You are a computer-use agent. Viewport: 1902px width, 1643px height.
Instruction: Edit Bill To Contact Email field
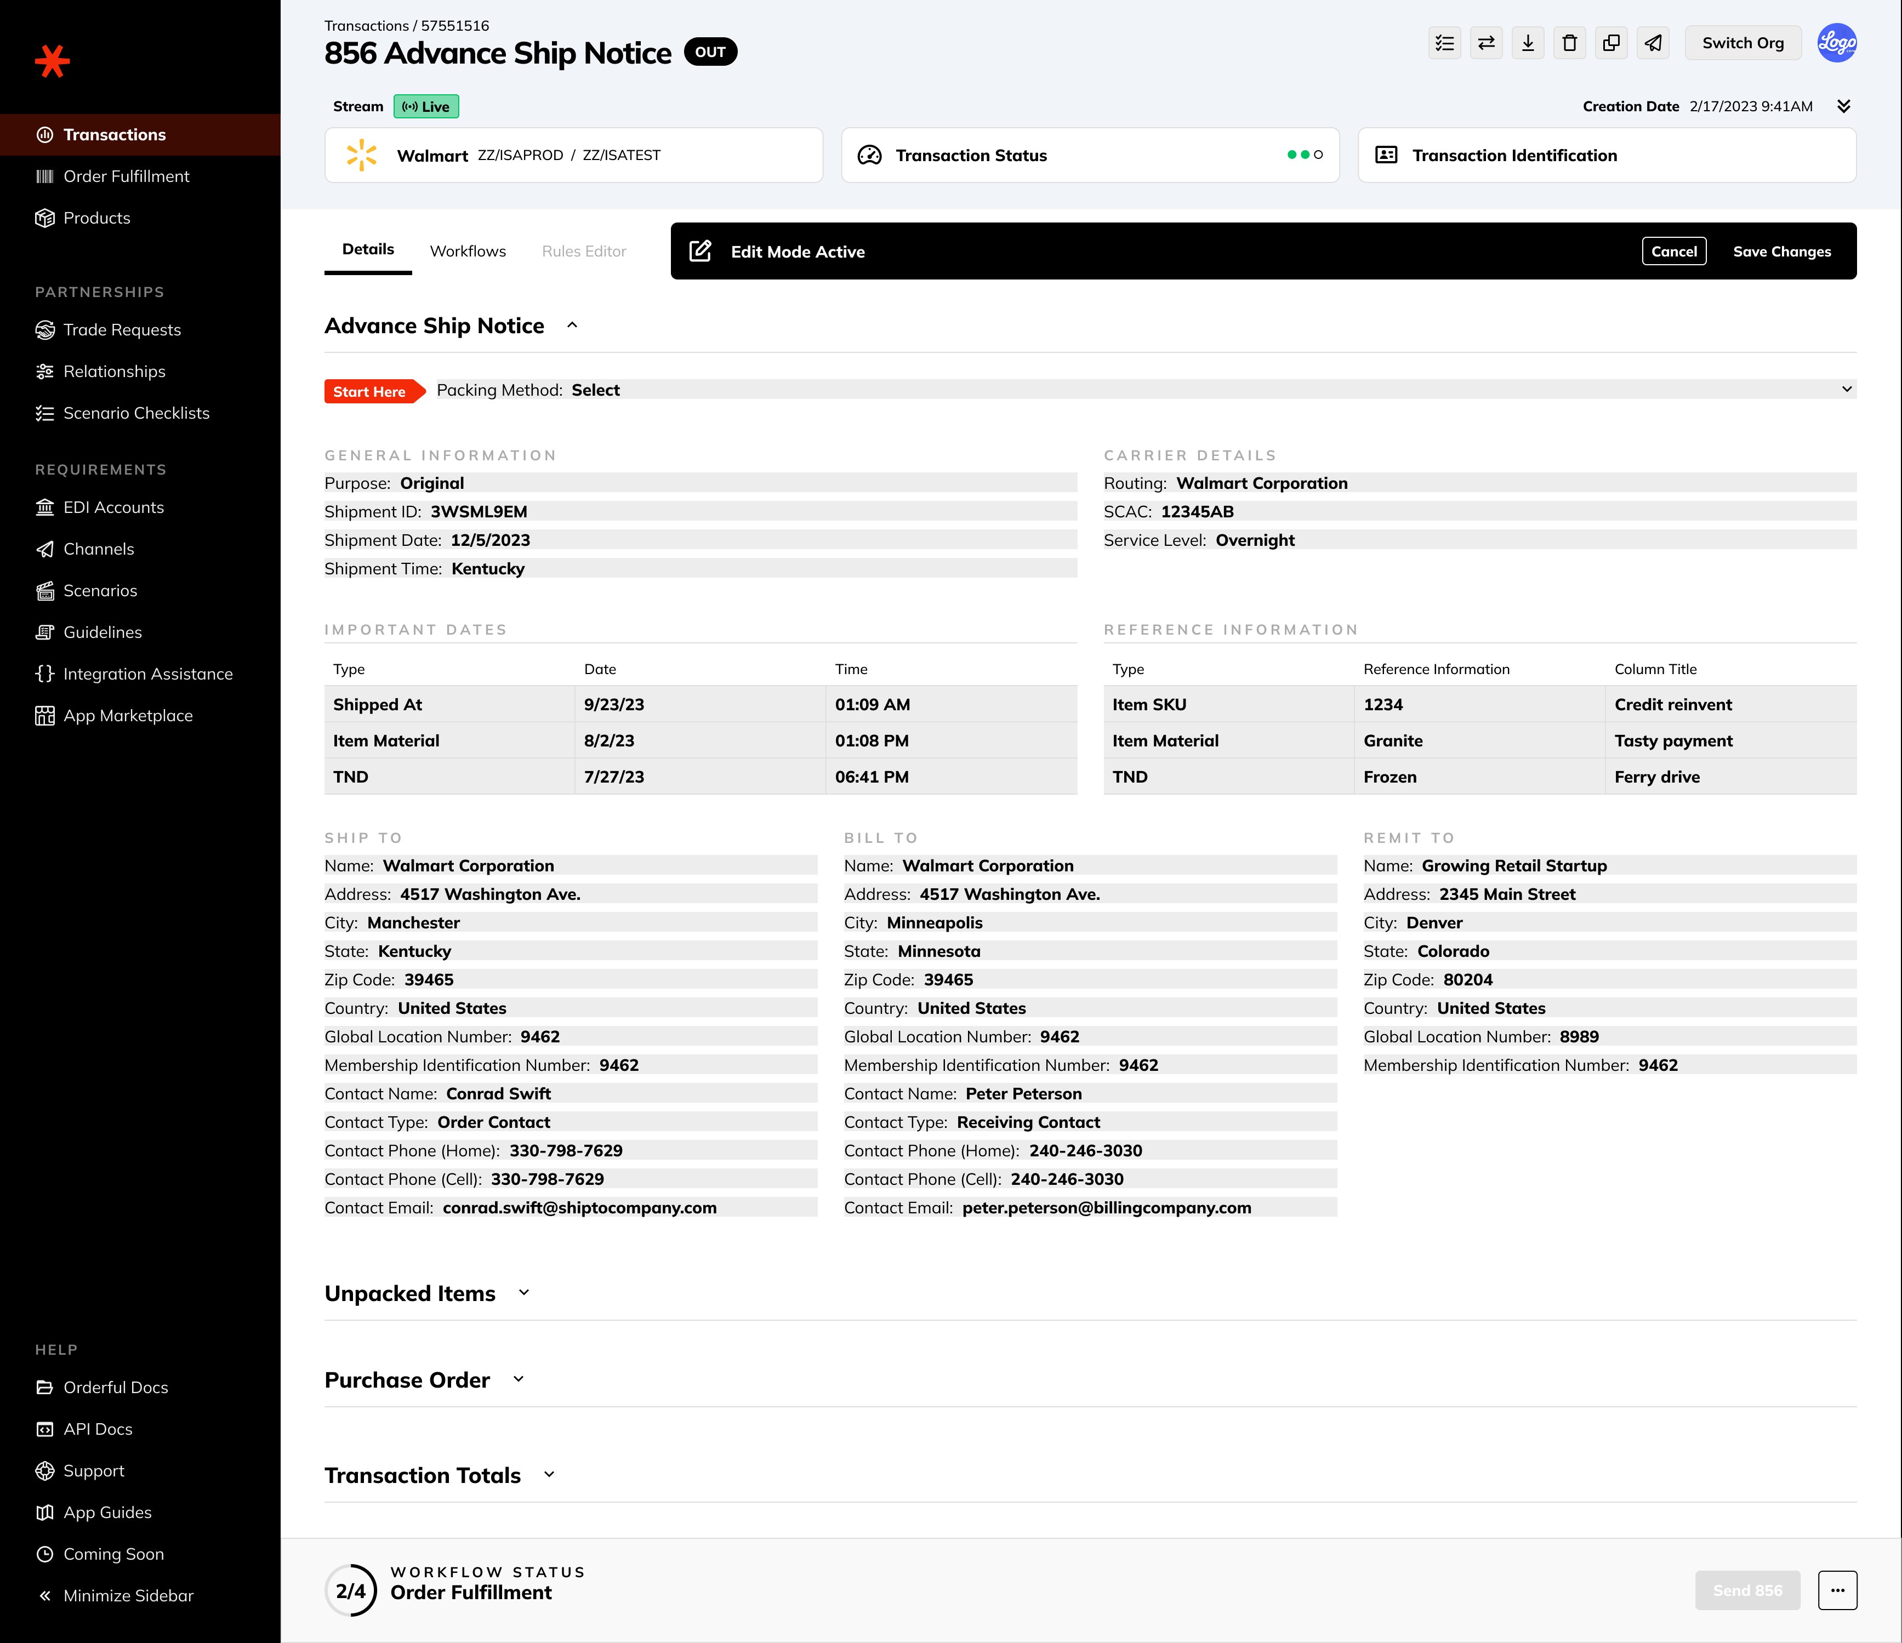tap(1091, 1207)
